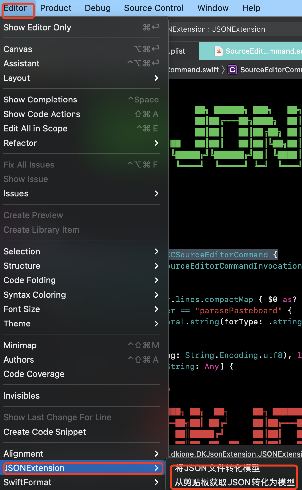Select the Canvas menu entry
The height and width of the screenshot is (490, 302).
click(x=81, y=49)
